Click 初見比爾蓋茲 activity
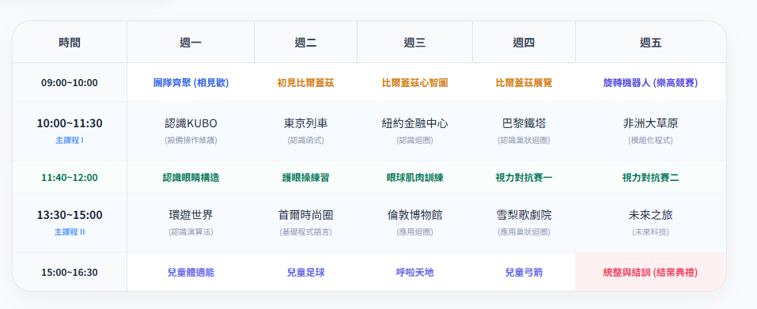 pos(305,83)
